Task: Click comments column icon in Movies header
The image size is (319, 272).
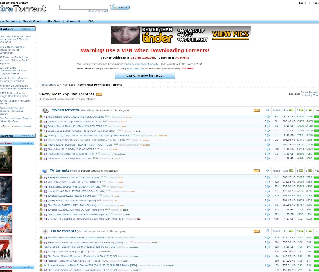Action: pos(268,110)
